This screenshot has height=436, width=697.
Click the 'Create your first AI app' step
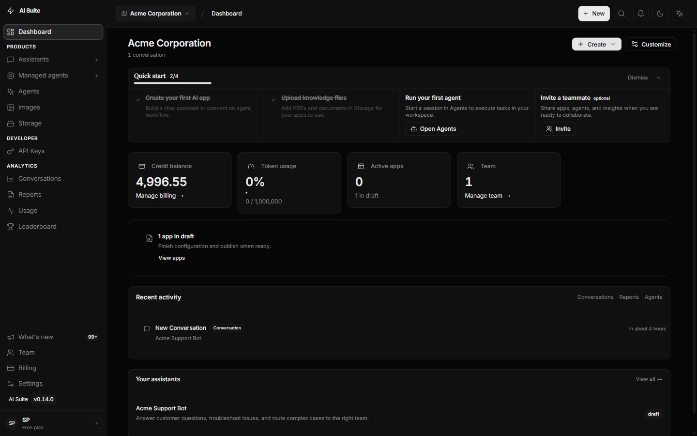(x=196, y=107)
